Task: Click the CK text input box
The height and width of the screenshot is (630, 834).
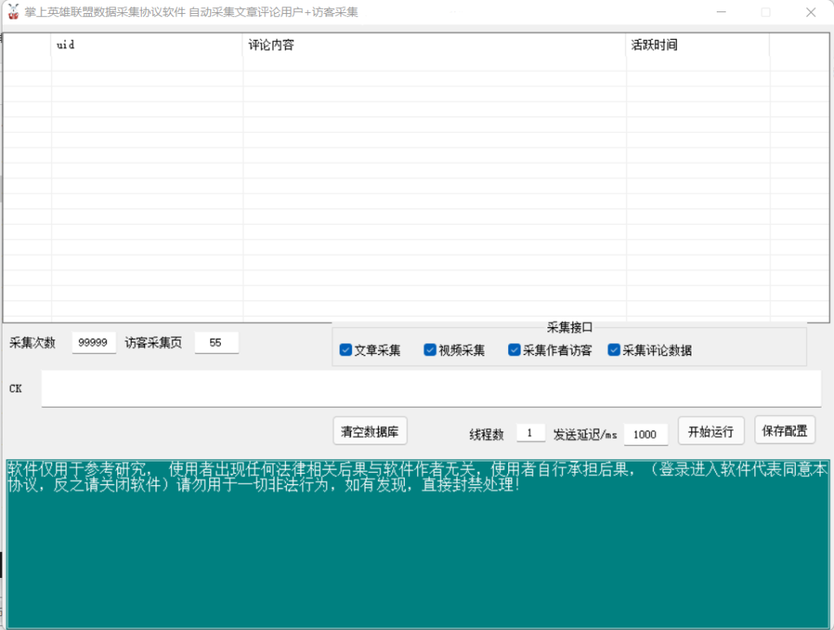Action: click(x=431, y=388)
